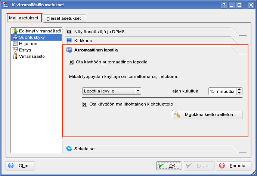Click the Sekalaiset gear icon

point(69,148)
